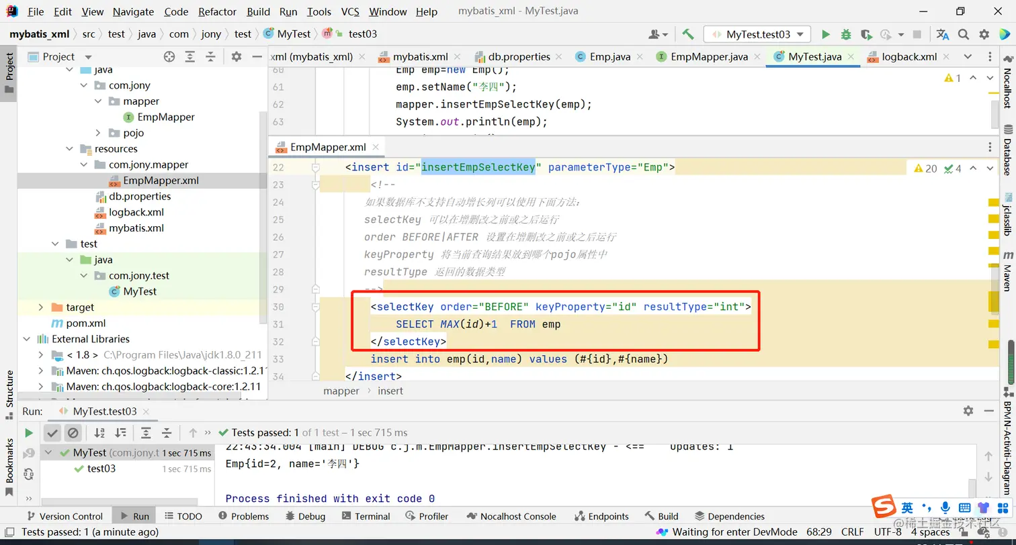
Task: Collapse External Libraries node
Action: (x=27, y=339)
